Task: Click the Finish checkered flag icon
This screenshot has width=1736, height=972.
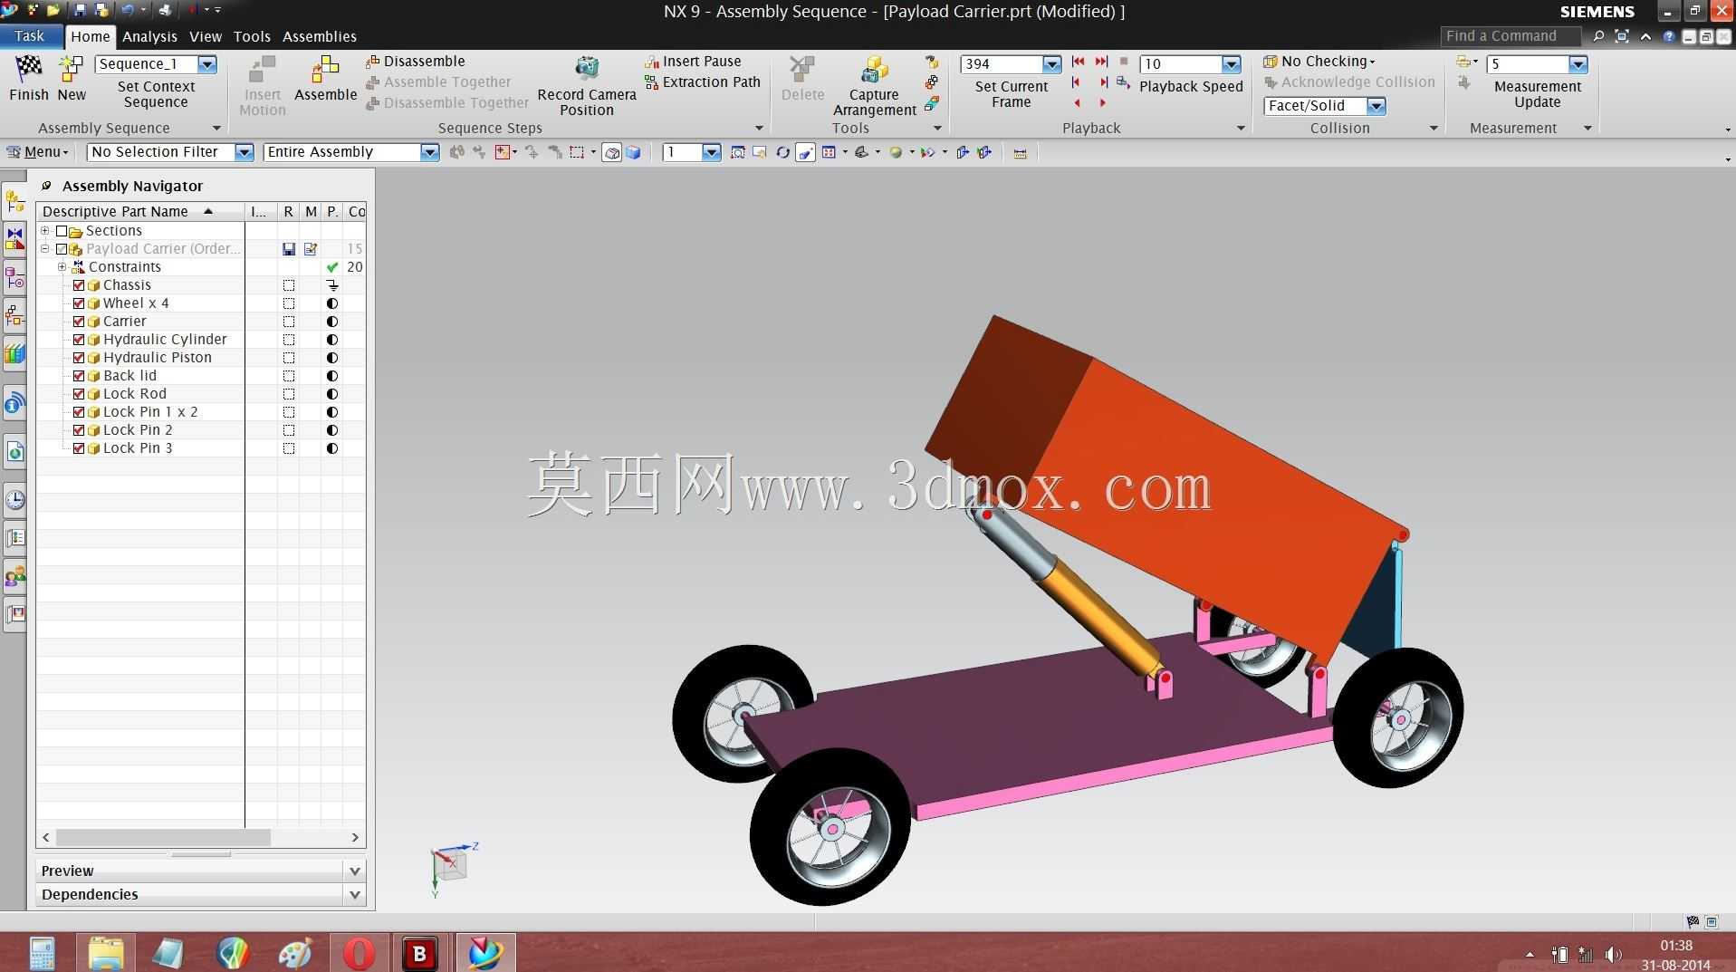Action: point(29,69)
